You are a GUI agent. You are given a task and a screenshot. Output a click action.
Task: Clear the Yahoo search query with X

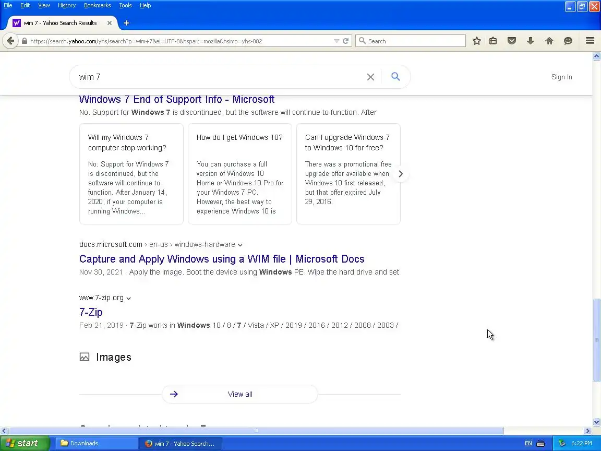(x=370, y=77)
